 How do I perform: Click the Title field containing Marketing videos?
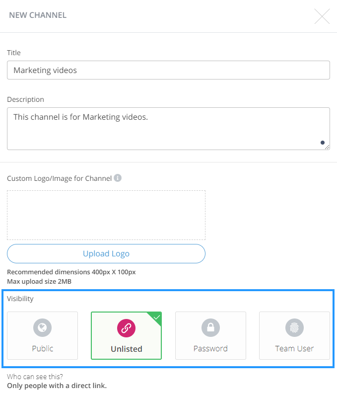pos(169,70)
